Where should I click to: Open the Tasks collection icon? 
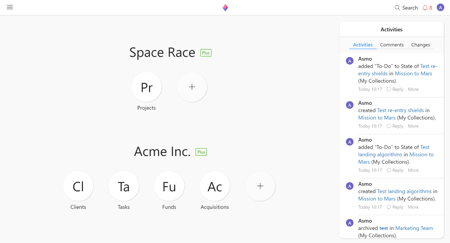pos(124,186)
